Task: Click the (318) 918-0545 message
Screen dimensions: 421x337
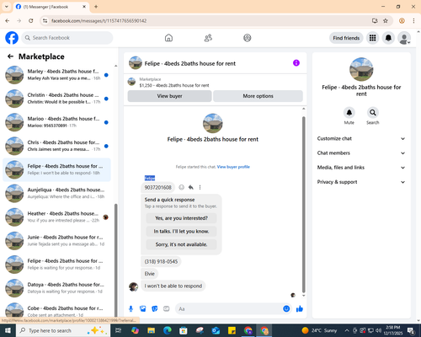Action: tap(161, 262)
